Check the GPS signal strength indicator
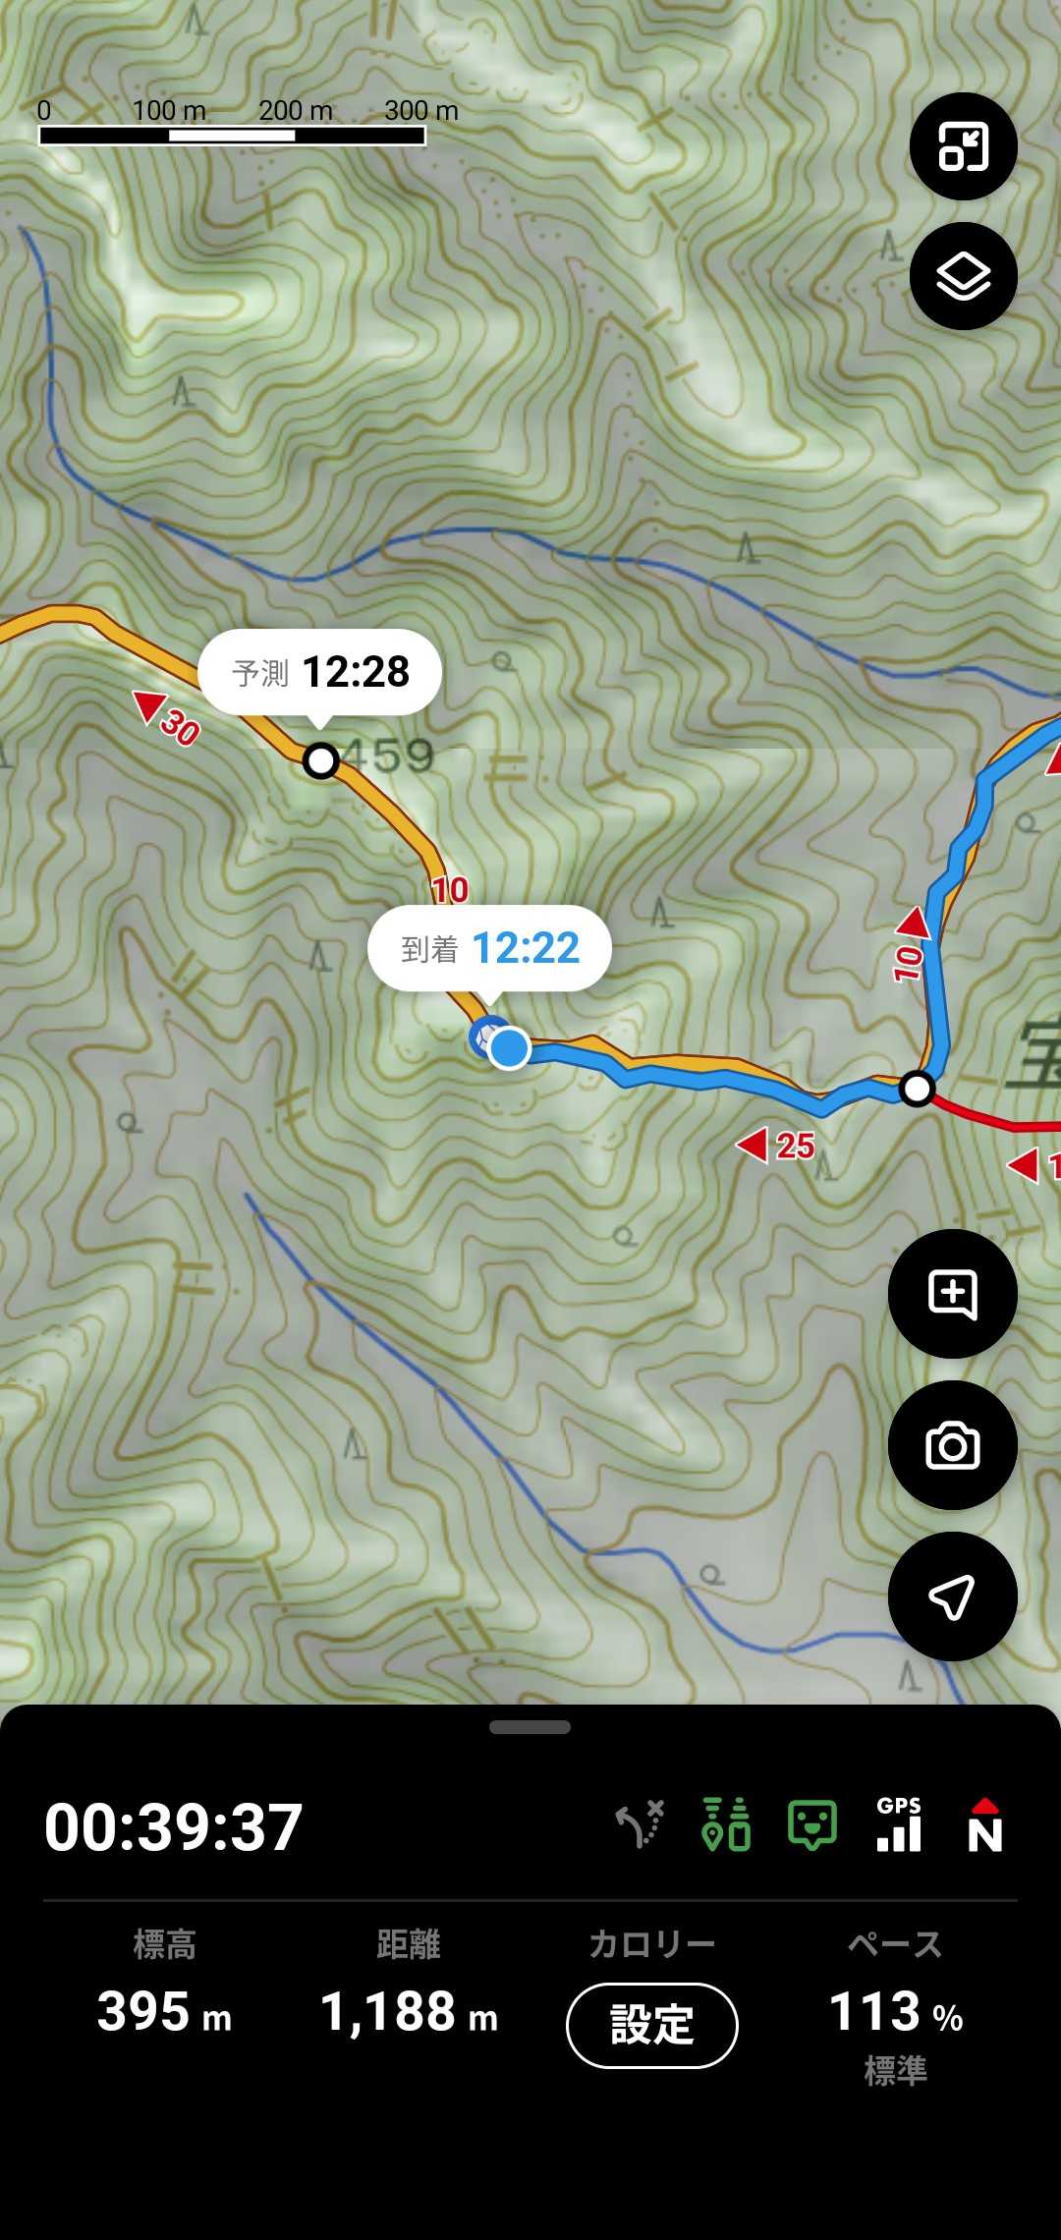The width and height of the screenshot is (1061, 2240). point(899,1825)
